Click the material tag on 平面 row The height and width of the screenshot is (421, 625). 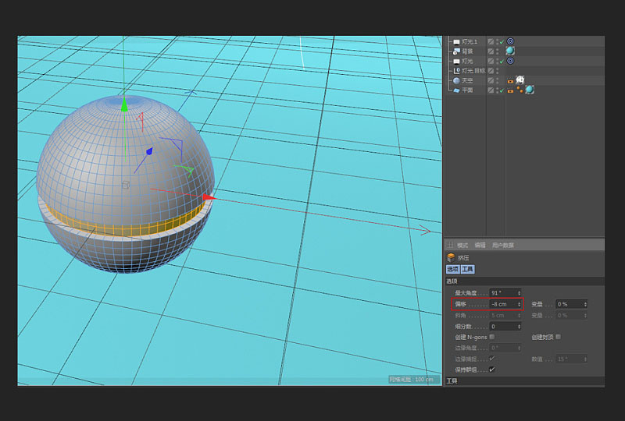[x=529, y=90]
